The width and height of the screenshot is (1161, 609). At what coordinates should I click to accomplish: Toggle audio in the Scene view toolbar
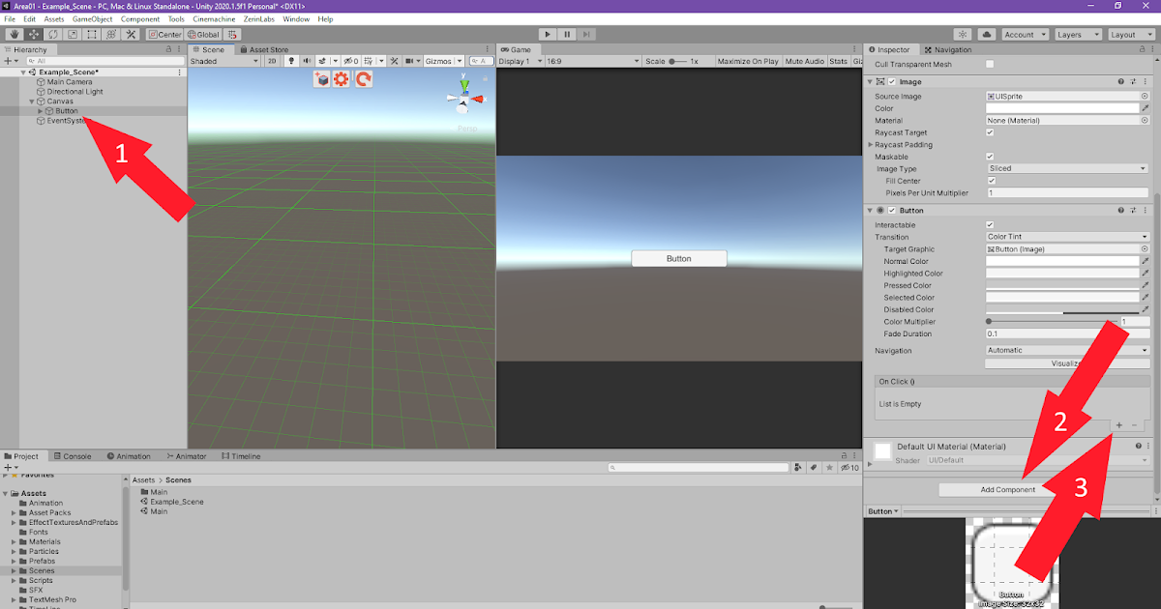308,61
